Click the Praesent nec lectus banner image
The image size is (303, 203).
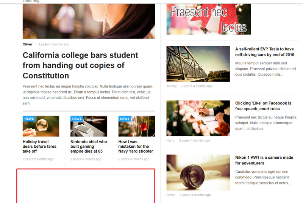tap(209, 19)
